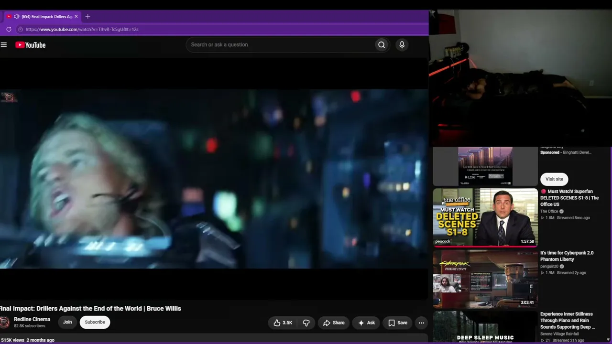Image resolution: width=612 pixels, height=344 pixels.
Task: Click the video player to pause playback
Action: point(214,179)
